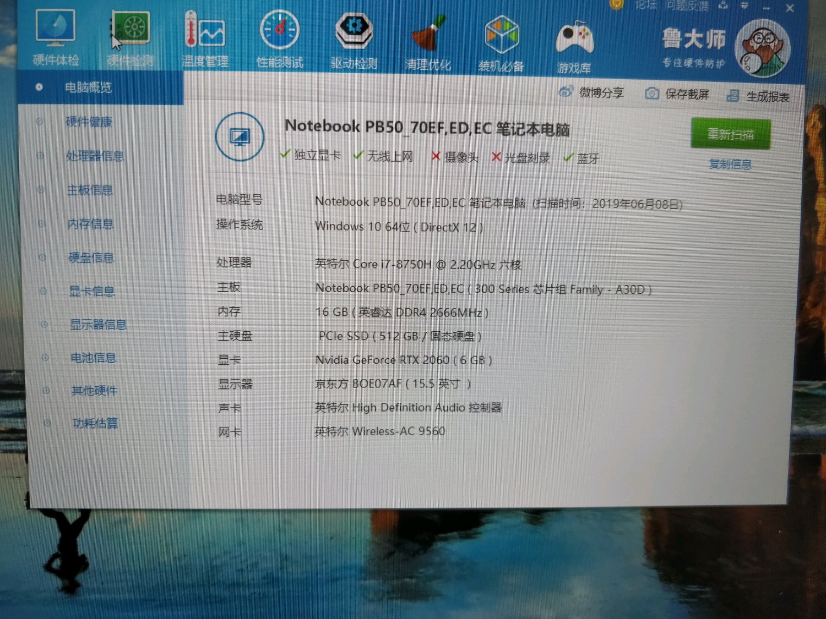The height and width of the screenshot is (619, 826).
Task: Open 电池信息 battery info
Action: point(93,358)
